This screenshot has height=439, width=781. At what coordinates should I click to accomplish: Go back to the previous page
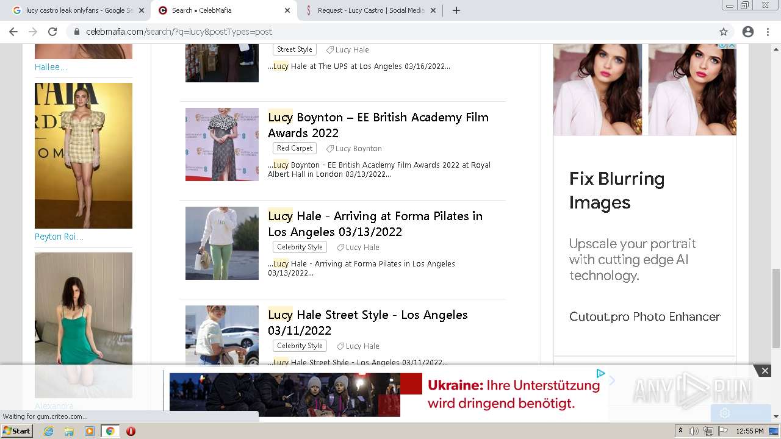(13, 32)
